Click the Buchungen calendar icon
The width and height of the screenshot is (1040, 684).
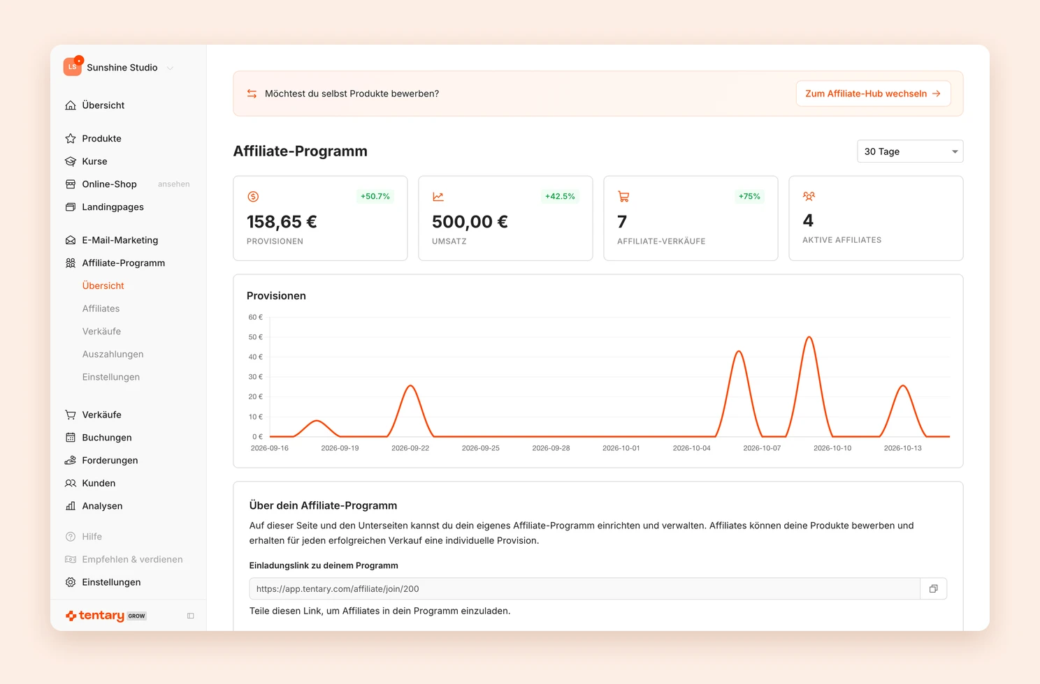pos(71,438)
